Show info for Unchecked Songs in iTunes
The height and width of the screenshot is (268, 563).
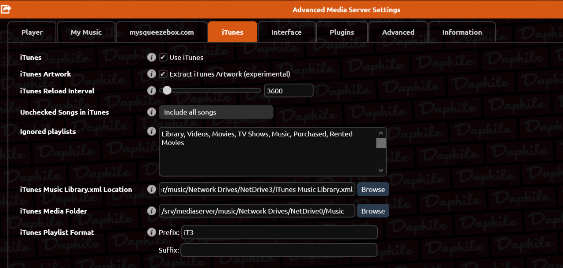(151, 112)
